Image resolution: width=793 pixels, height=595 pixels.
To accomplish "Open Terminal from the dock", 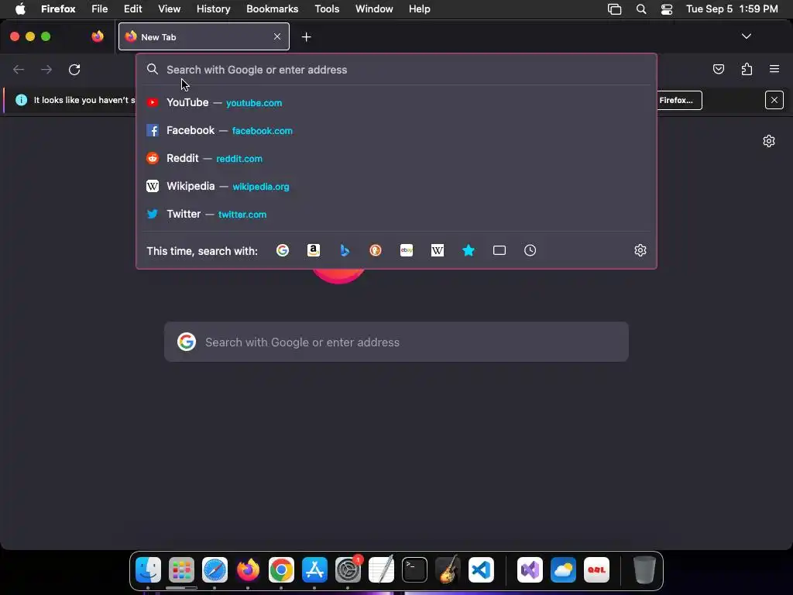I will [x=414, y=569].
